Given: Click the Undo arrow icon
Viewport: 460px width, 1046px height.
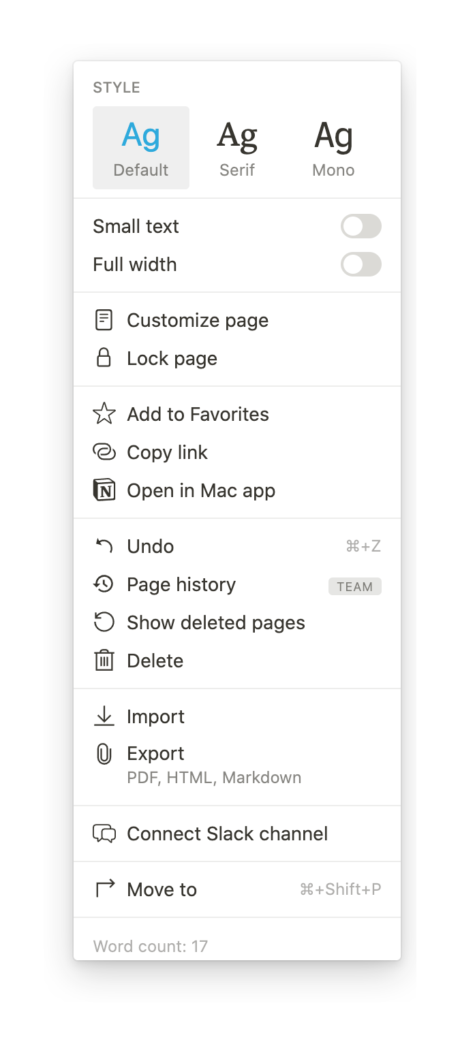Looking at the screenshot, I should pyautogui.click(x=104, y=545).
